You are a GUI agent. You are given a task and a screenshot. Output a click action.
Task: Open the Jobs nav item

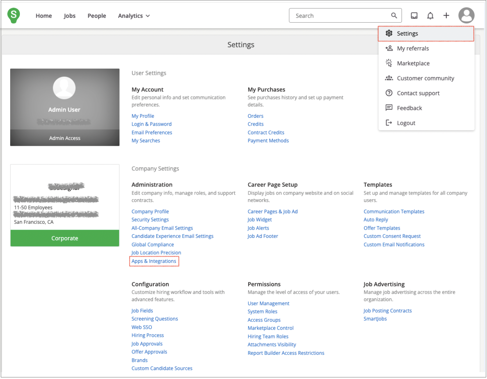pyautogui.click(x=70, y=16)
